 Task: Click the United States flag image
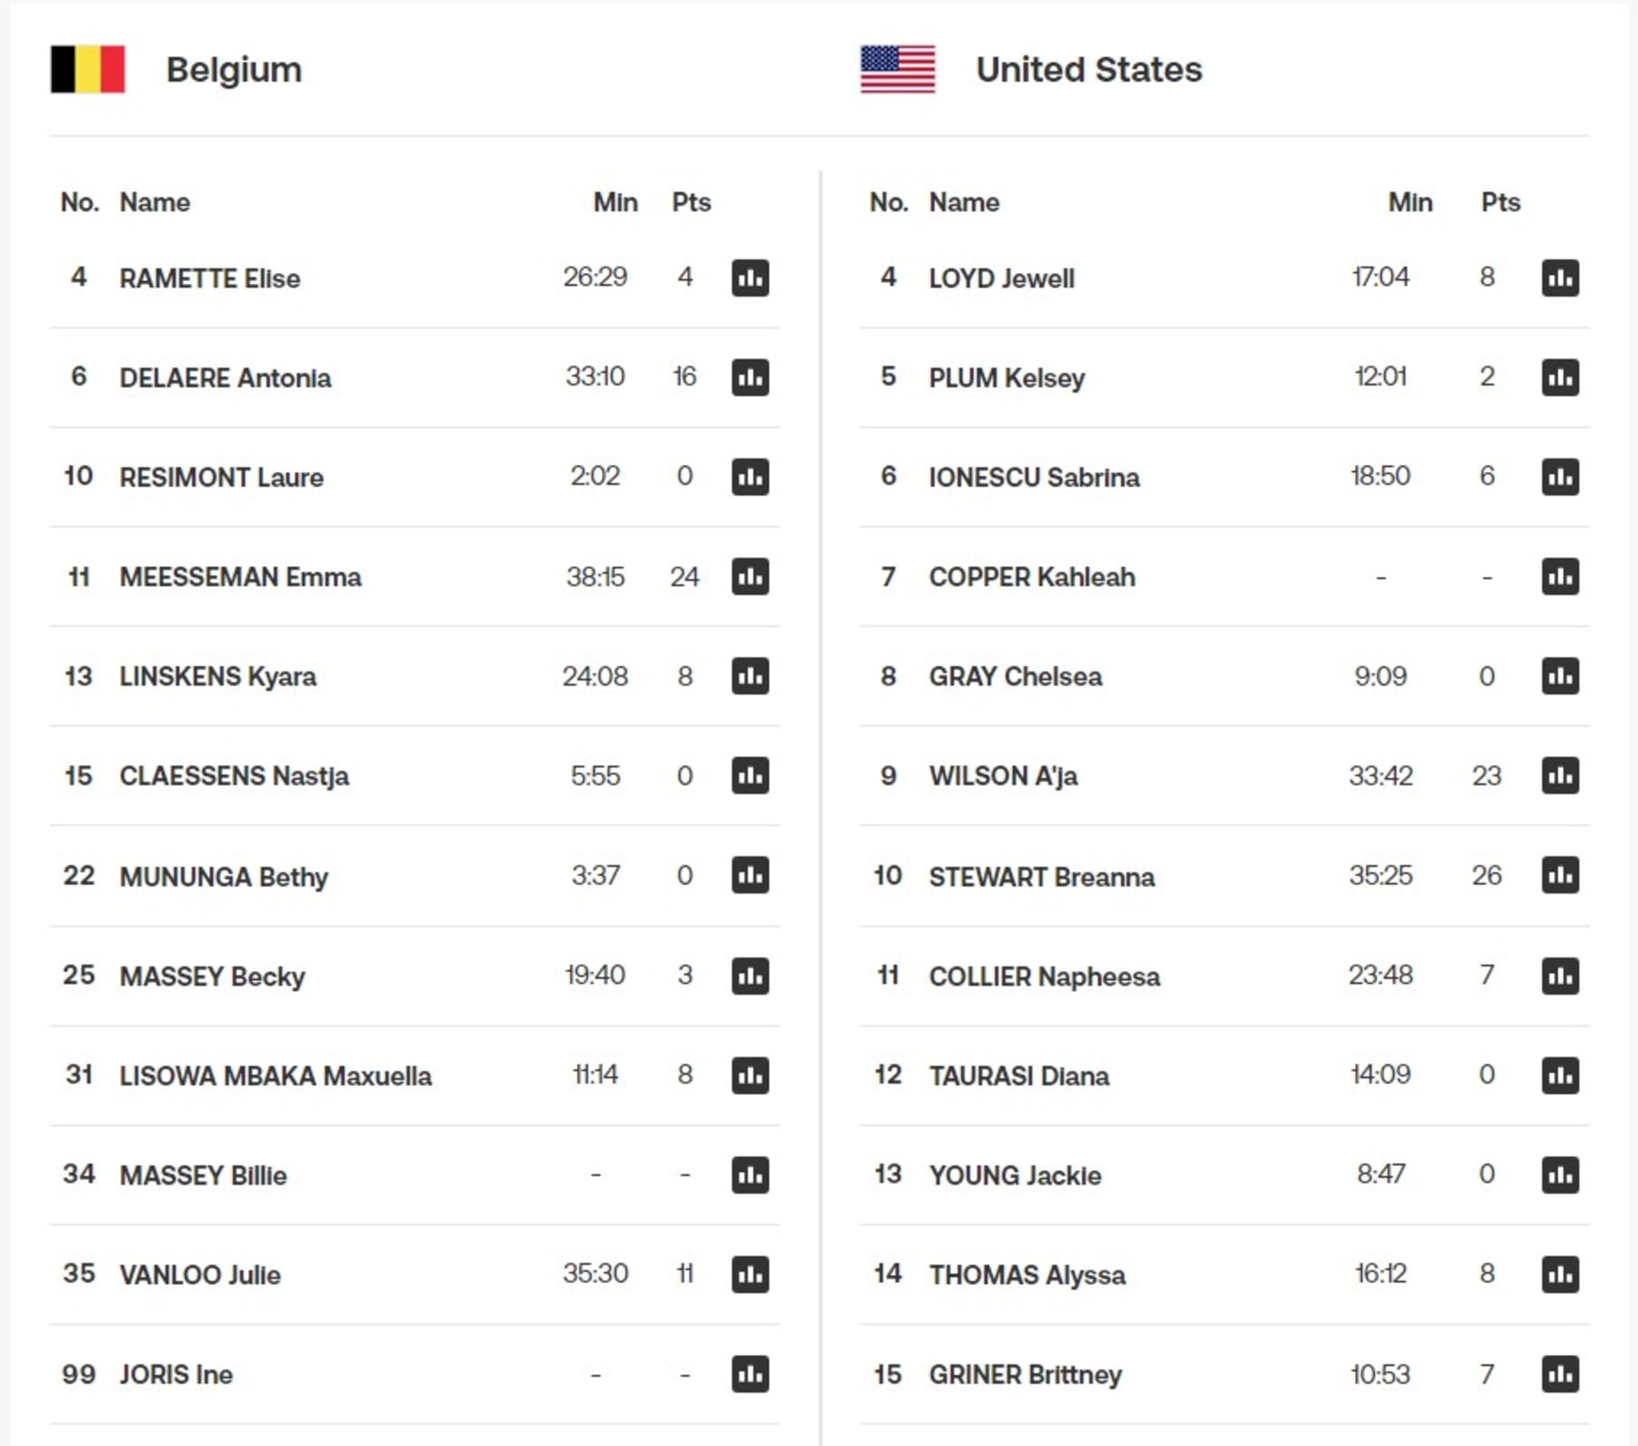(897, 69)
